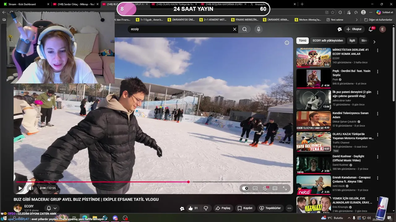Screen dimensions: 396x222
Task: Open Copilot Sohbet et button
Action: point(385,12)
